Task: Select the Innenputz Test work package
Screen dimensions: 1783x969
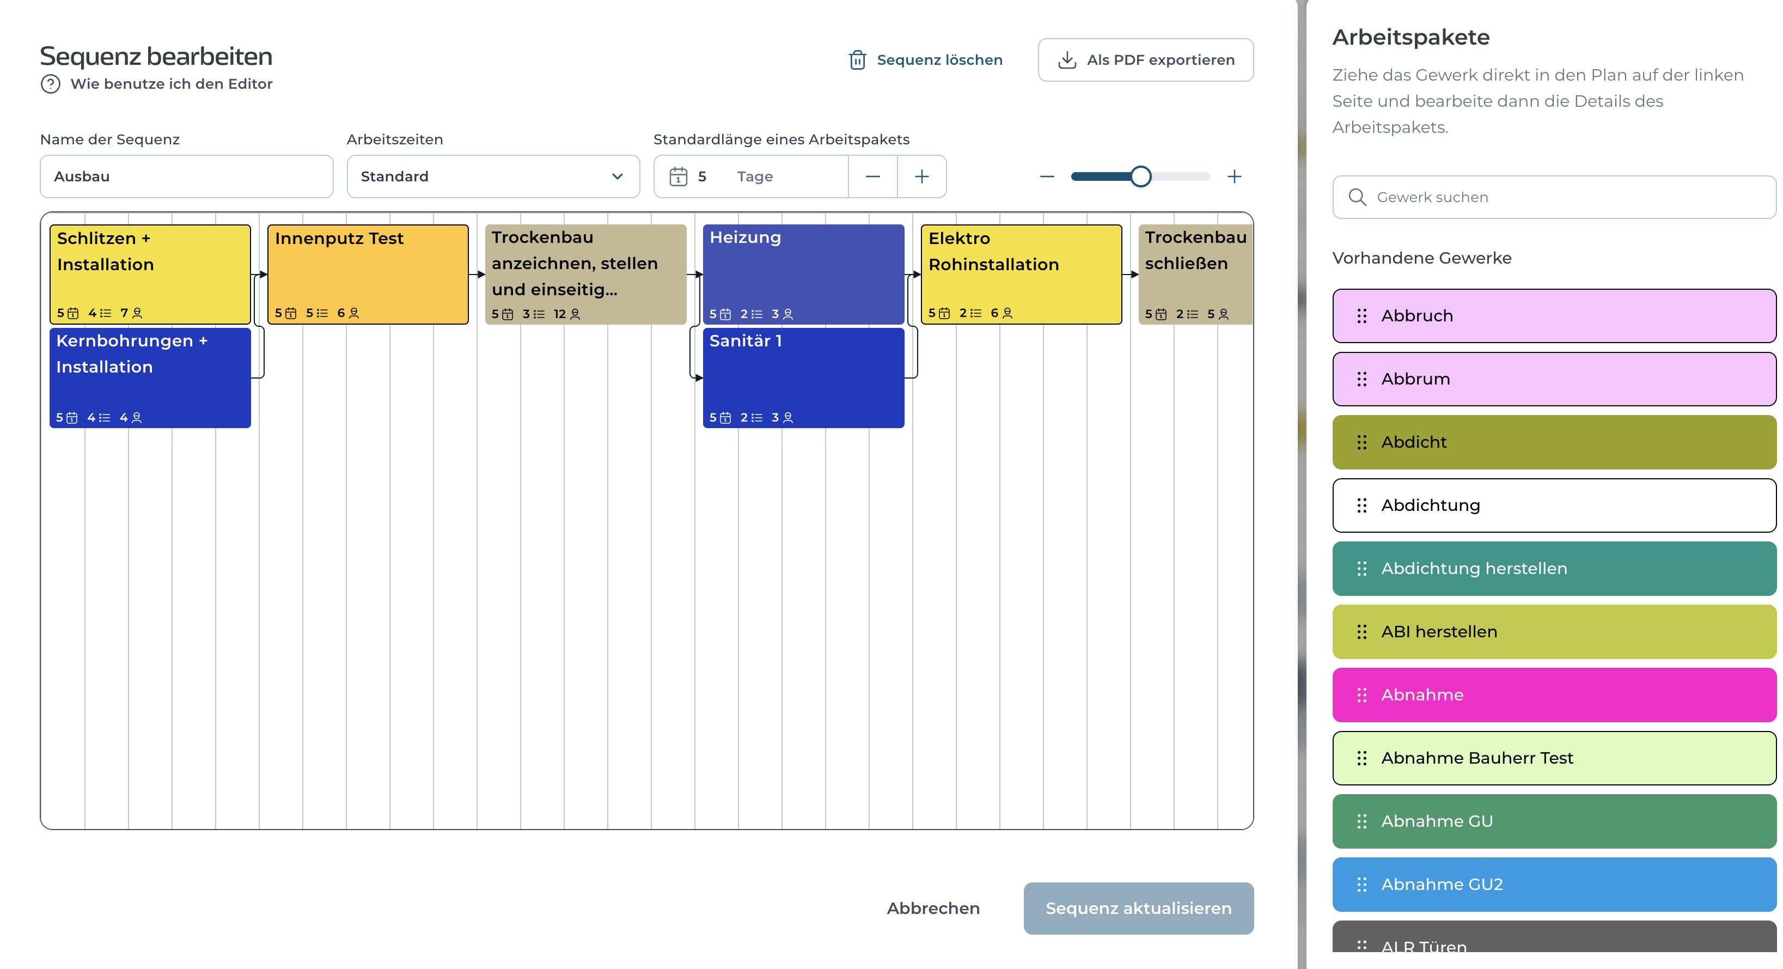Action: coord(368,274)
